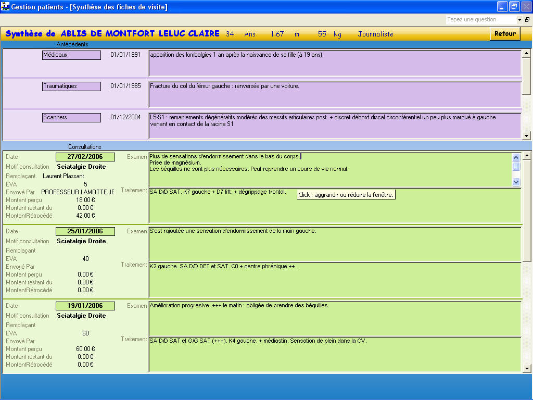The height and width of the screenshot is (400, 533).
Task: Click the patient name ABLIS DE MONTFORT LELUC CLAIRE
Action: [140, 34]
